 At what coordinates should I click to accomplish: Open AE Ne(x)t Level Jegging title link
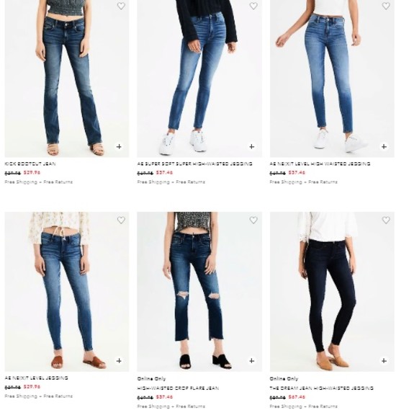36,378
